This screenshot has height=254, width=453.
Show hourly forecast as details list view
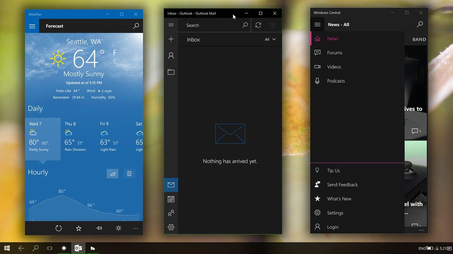point(129,174)
